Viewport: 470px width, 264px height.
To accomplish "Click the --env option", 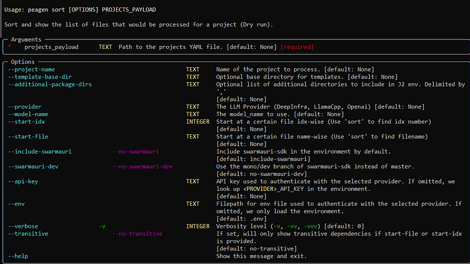I will [16, 204].
